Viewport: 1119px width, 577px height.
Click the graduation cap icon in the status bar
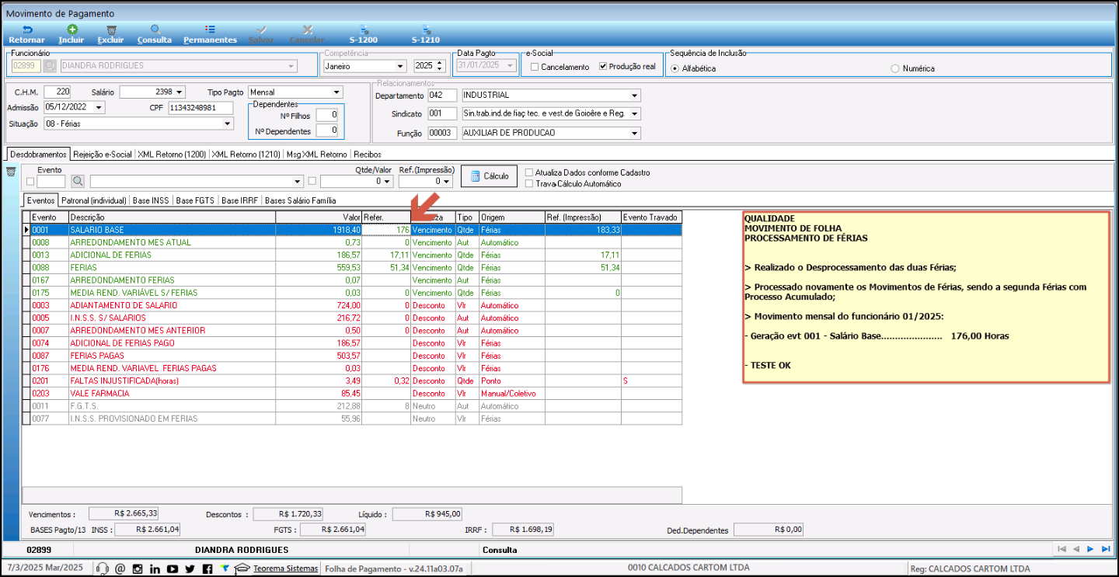242,568
